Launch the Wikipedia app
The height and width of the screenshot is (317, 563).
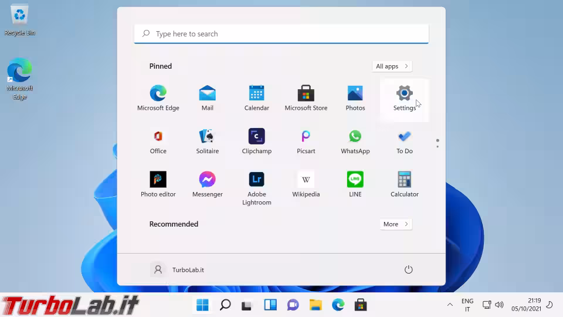[x=306, y=184]
